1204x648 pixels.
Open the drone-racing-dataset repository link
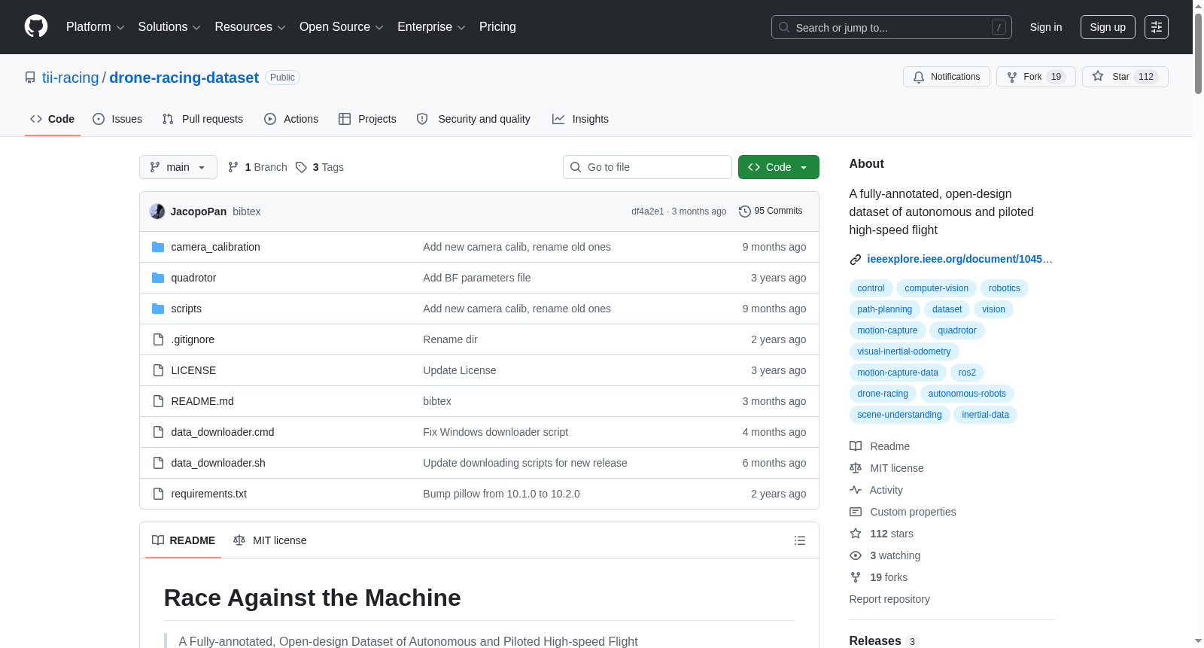[x=184, y=78]
